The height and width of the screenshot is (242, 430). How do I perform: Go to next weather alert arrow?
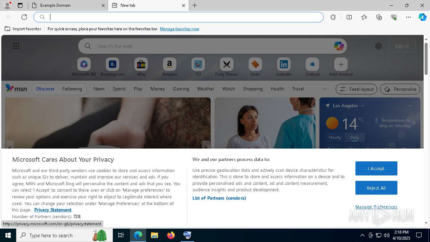click(414, 123)
